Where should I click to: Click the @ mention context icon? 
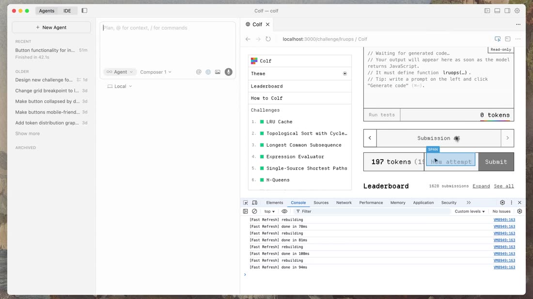click(x=199, y=72)
